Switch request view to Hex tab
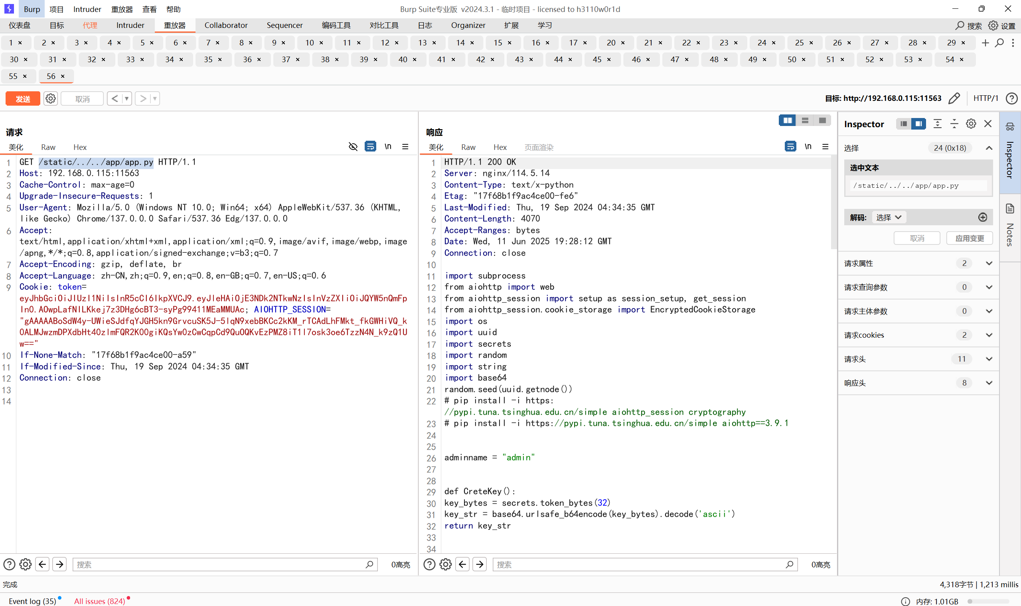Screen dimensions: 1021x606 click(80, 148)
